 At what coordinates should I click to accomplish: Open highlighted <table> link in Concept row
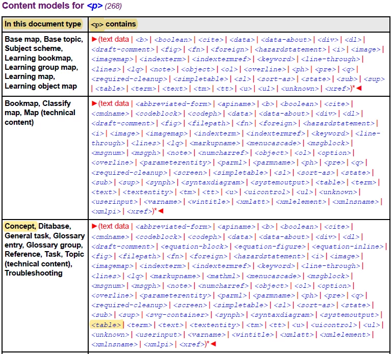(106, 325)
